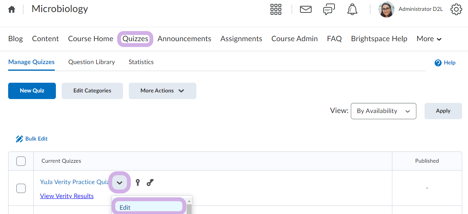
Task: Select all quizzes header checkbox
Action: [21, 161]
